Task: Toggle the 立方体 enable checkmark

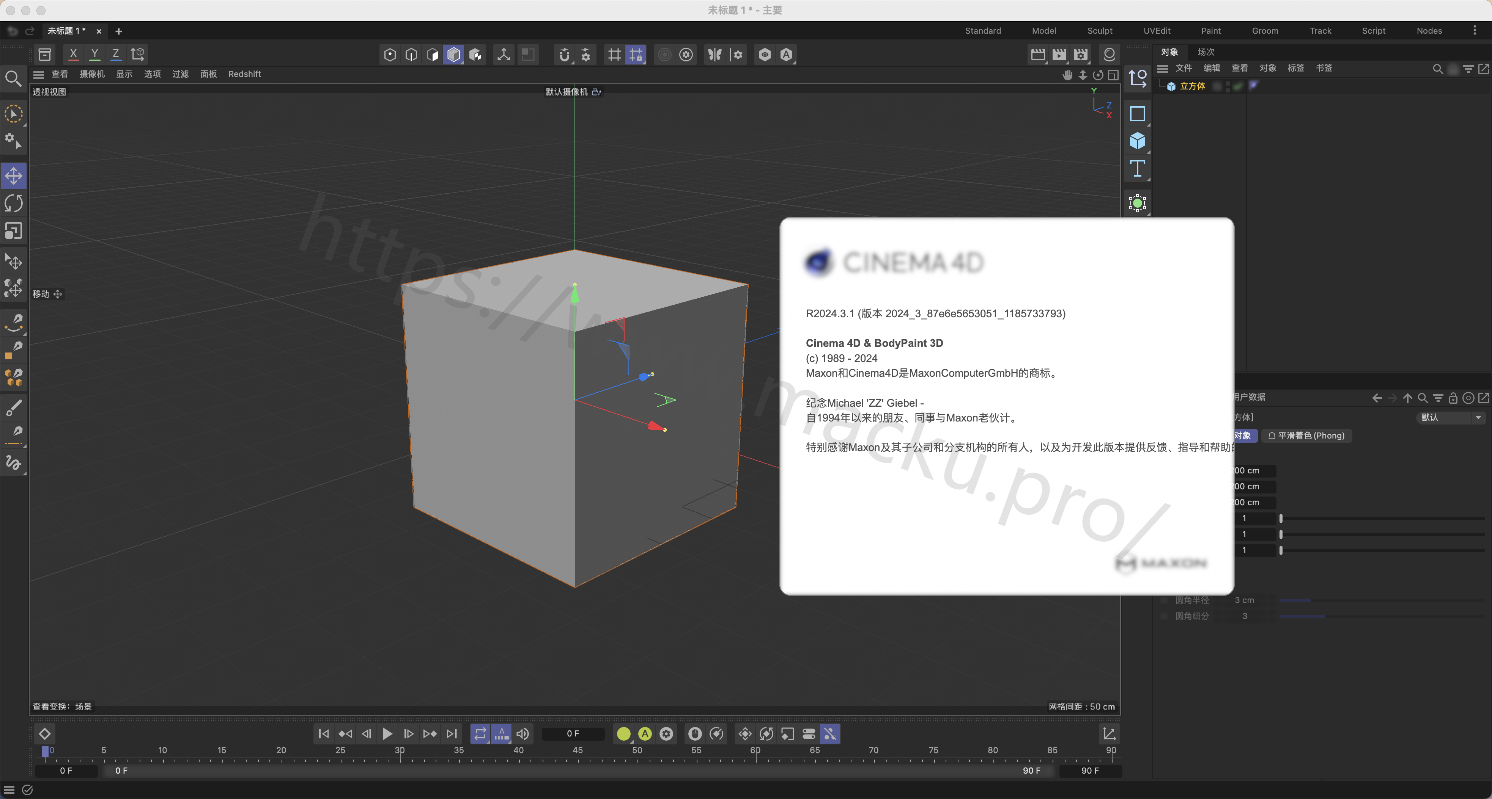Action: (x=1238, y=86)
